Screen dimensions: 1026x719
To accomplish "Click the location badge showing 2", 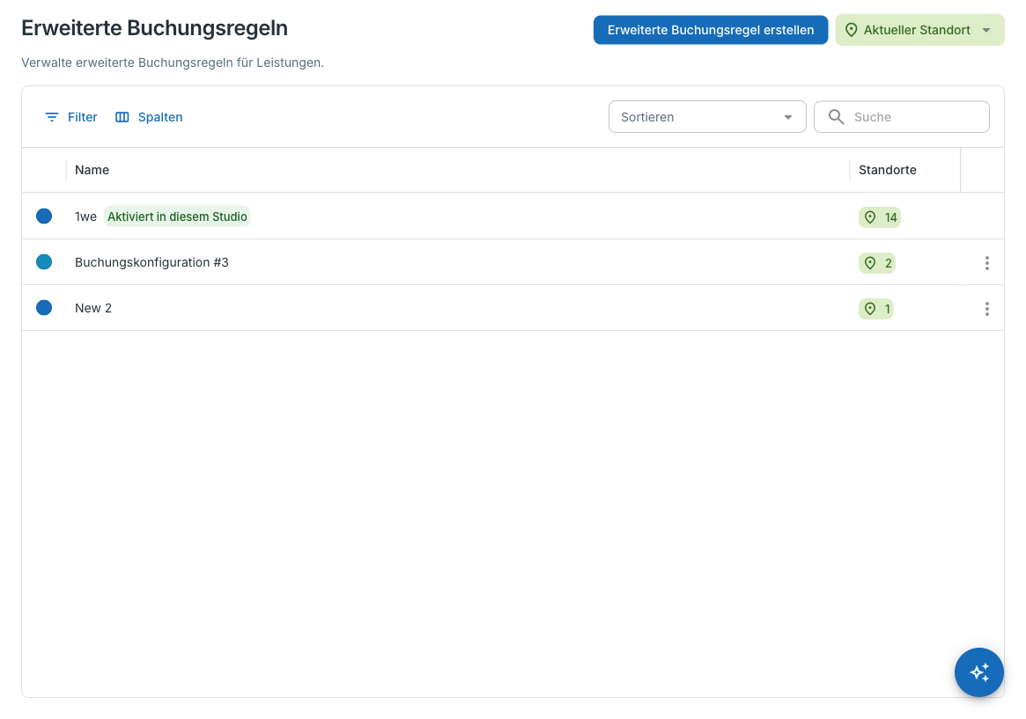I will point(877,263).
